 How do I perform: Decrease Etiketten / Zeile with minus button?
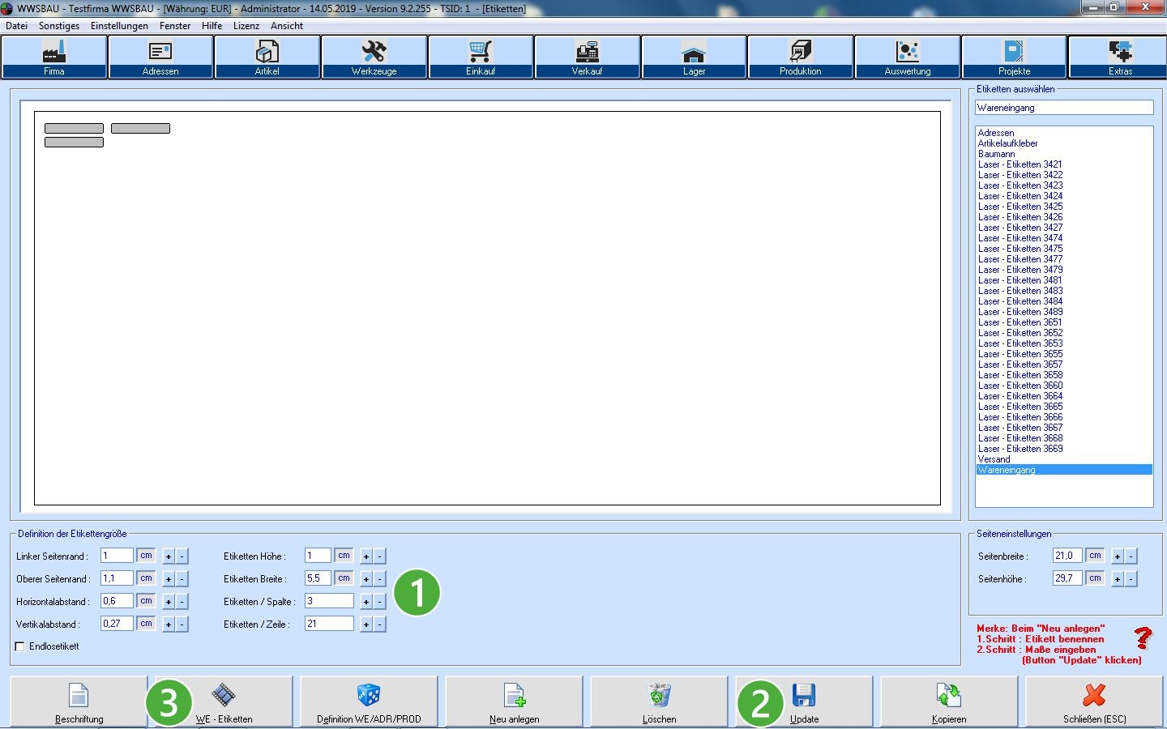[379, 625]
